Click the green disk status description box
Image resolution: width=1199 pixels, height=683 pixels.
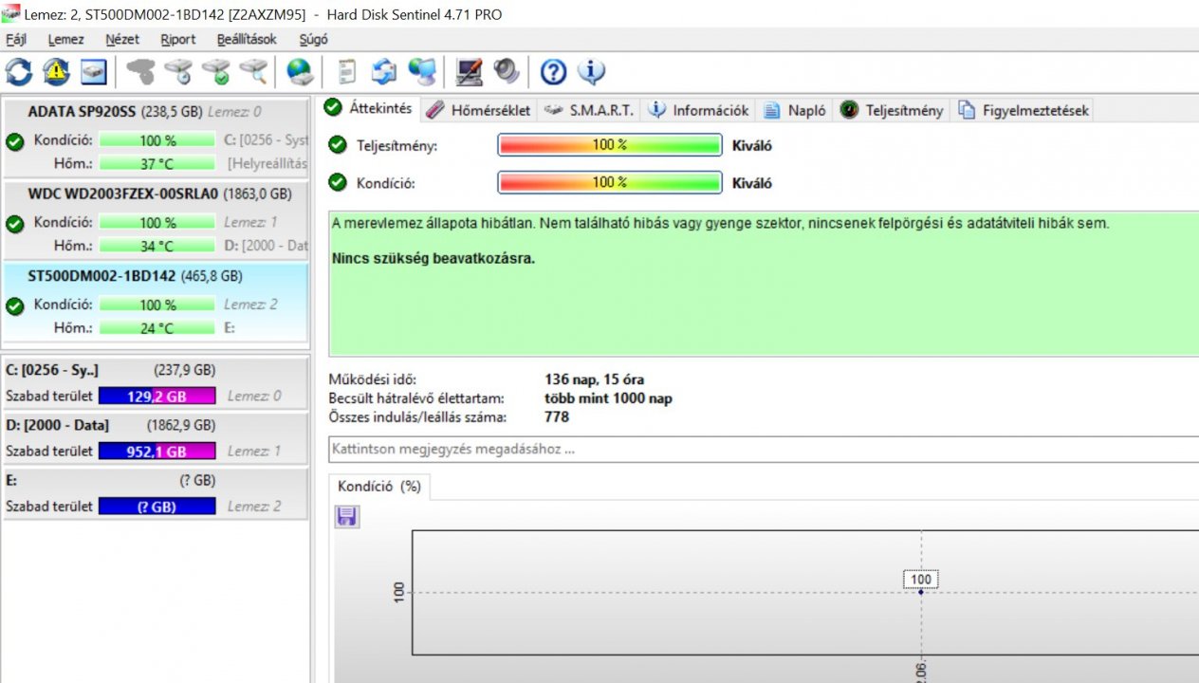[764, 285]
